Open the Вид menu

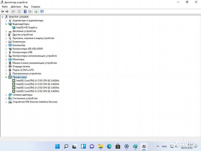click(26, 7)
